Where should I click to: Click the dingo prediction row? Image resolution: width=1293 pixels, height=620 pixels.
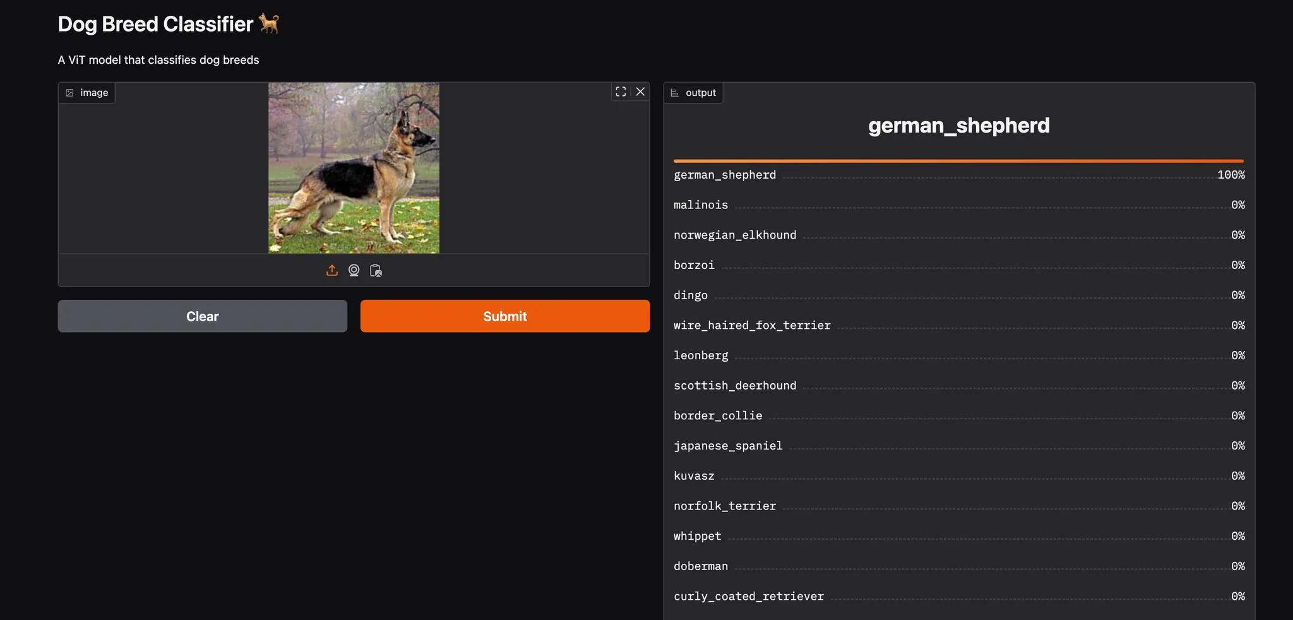[690, 295]
